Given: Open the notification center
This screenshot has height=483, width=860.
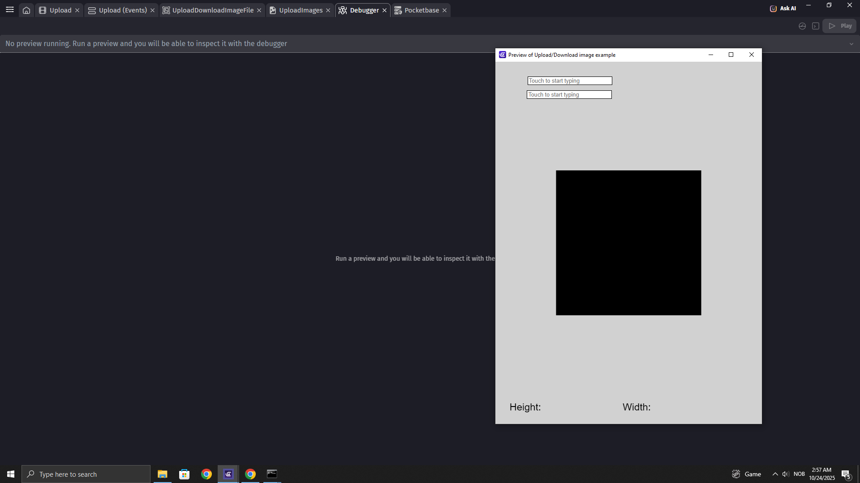Looking at the screenshot, I should [846, 474].
